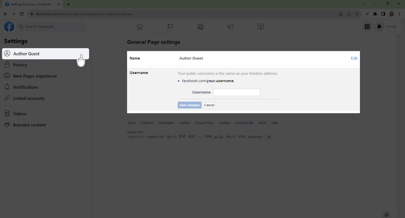405x218 pixels.
Task: Bookmark this page with star icon
Action: [x=357, y=14]
